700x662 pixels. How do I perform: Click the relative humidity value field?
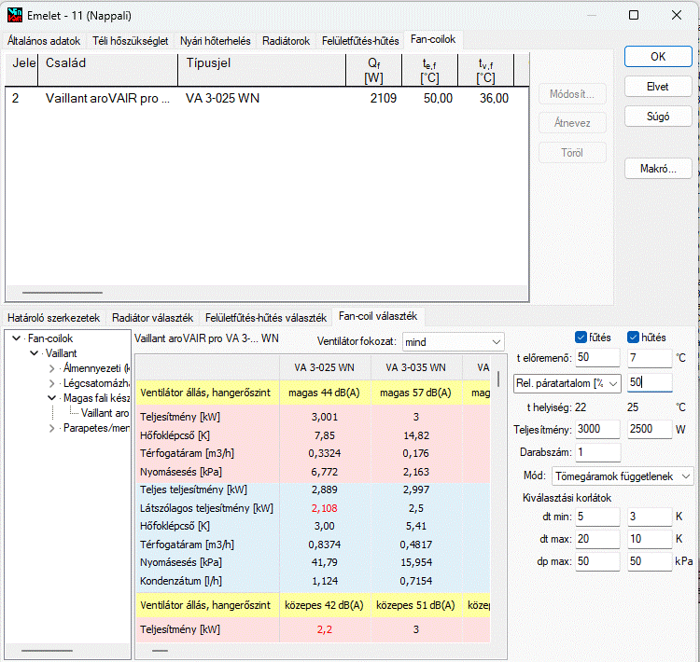point(650,382)
